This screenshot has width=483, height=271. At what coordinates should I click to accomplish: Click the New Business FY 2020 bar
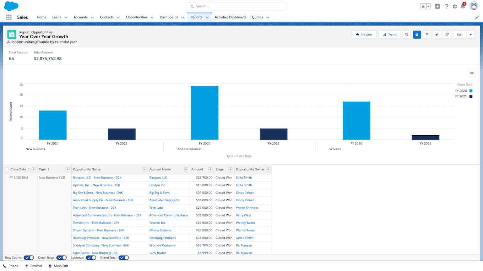(53, 125)
